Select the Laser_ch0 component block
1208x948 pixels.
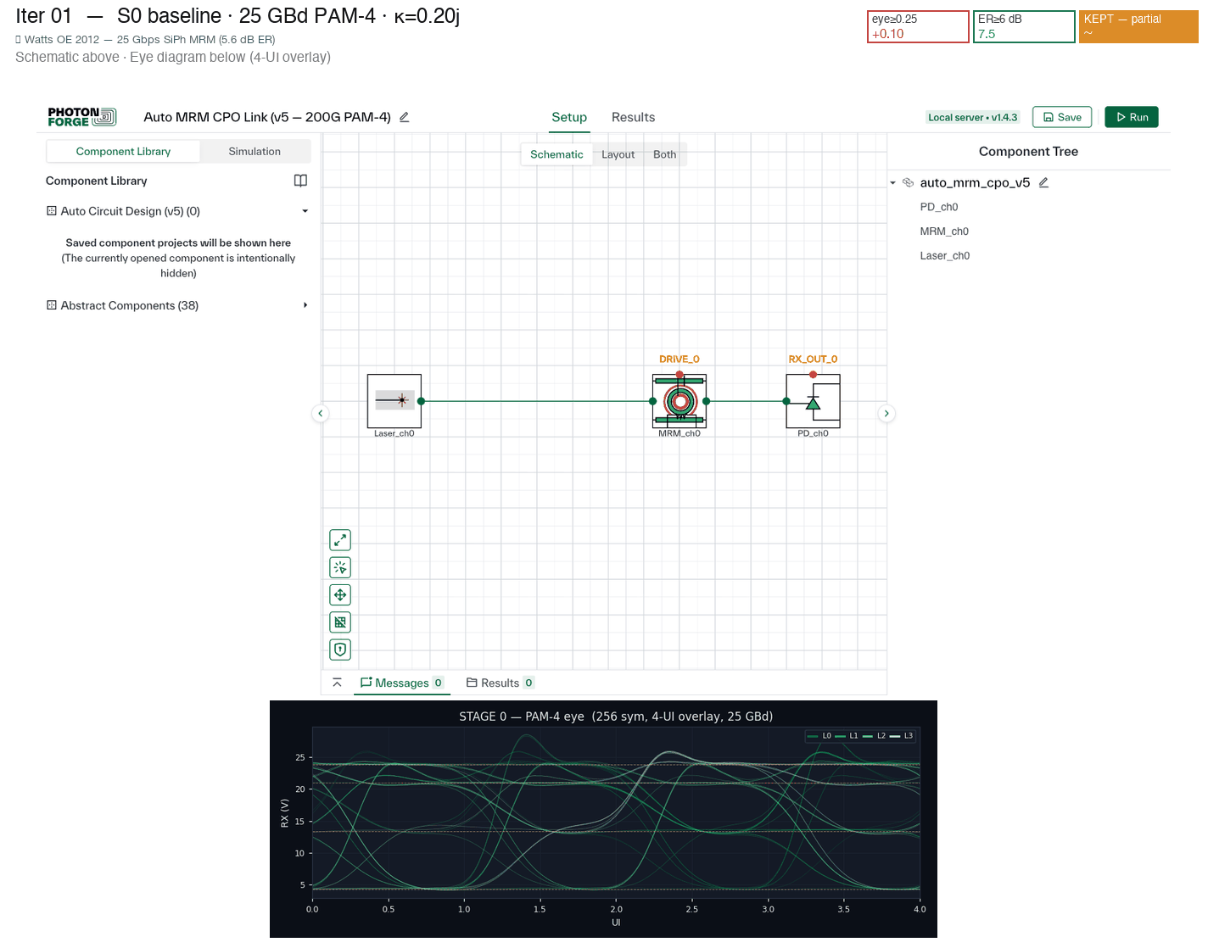pyautogui.click(x=394, y=401)
